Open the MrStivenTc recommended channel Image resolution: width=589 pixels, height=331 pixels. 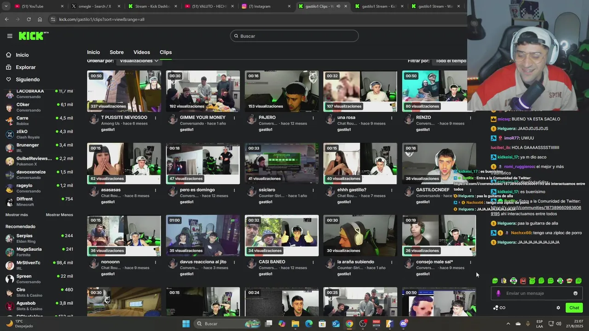[39, 265]
